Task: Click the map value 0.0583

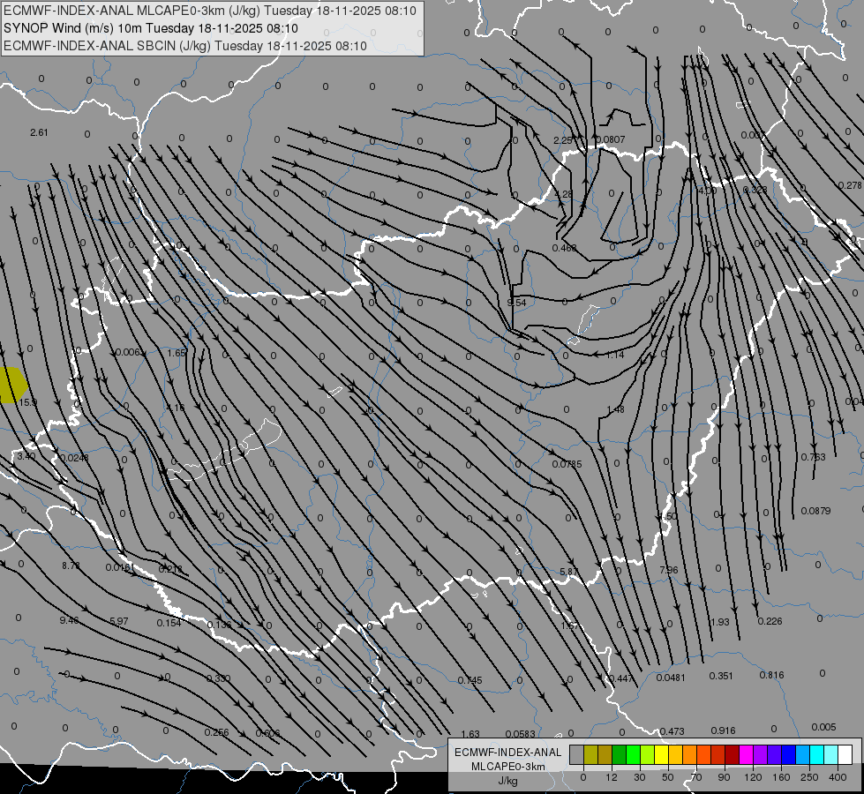Action: click(x=520, y=733)
